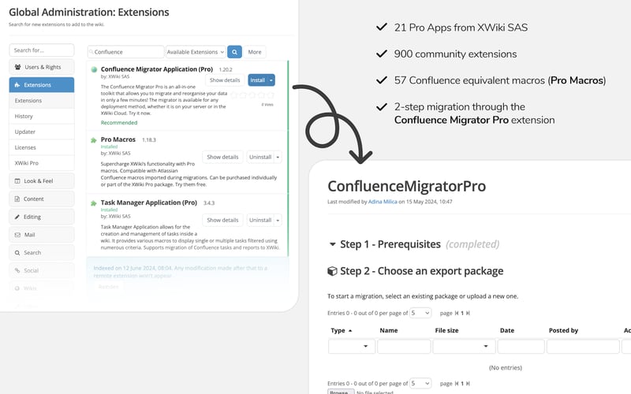Install Confluence Migrator Application (Pro)
Screen dimensions: 631x394
[x=258, y=80]
